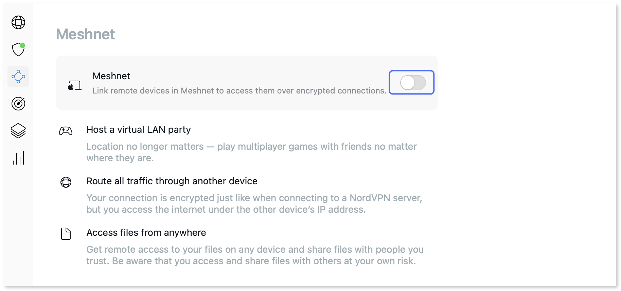
Task: Select the globe icon in the sidebar
Action: click(18, 22)
